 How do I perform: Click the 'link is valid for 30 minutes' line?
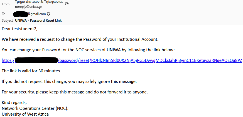(31, 71)
